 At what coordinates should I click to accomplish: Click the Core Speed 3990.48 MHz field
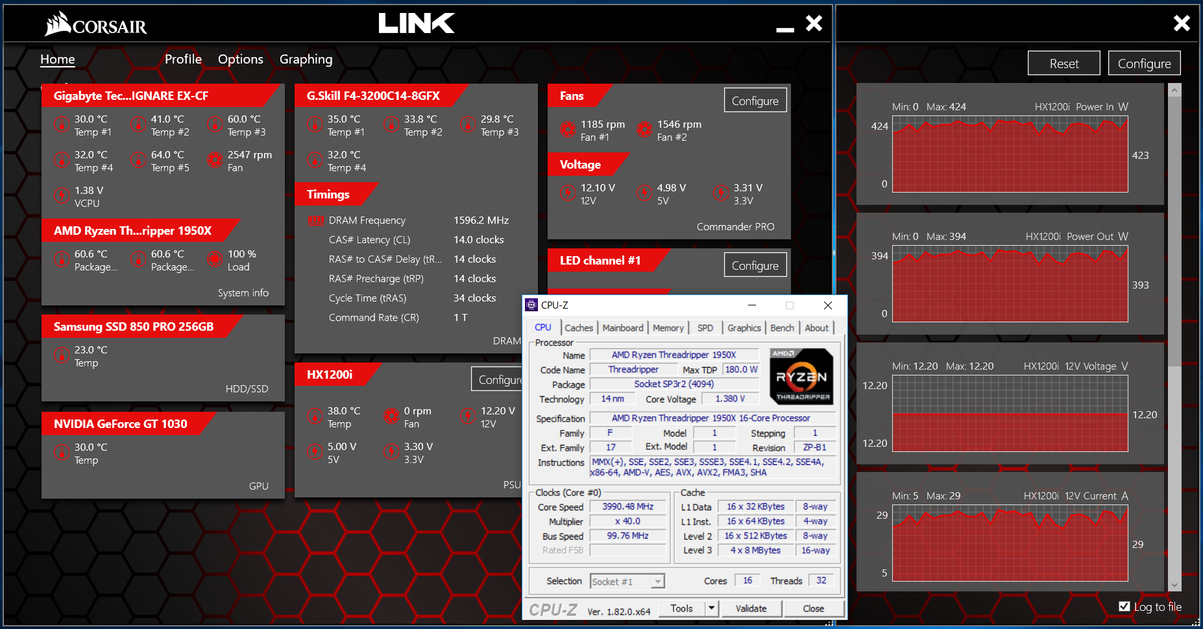[627, 506]
